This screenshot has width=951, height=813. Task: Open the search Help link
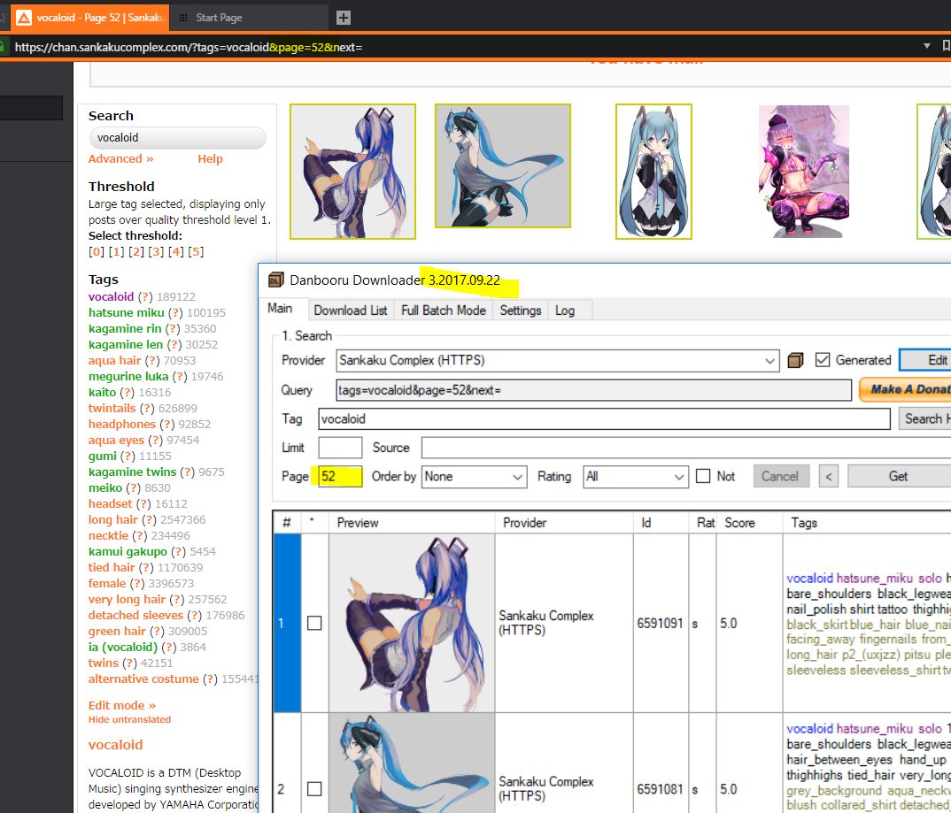point(210,158)
